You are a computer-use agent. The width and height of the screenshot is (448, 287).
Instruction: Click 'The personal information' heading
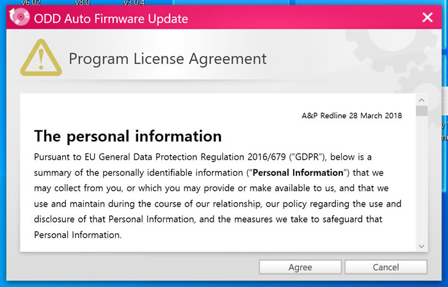(127, 136)
